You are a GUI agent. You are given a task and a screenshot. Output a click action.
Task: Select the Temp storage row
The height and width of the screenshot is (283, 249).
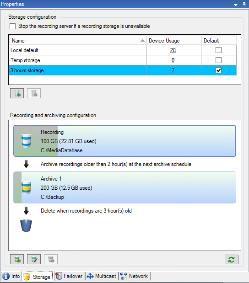click(x=123, y=60)
